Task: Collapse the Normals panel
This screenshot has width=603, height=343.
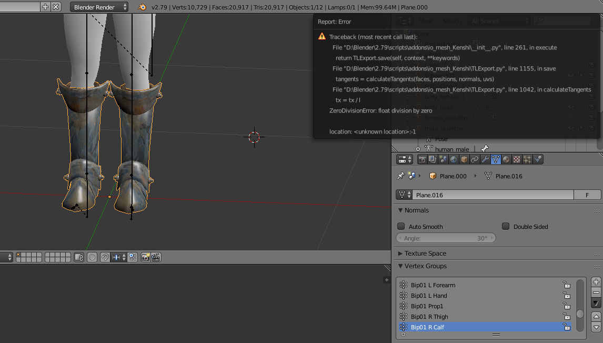Action: click(x=400, y=210)
